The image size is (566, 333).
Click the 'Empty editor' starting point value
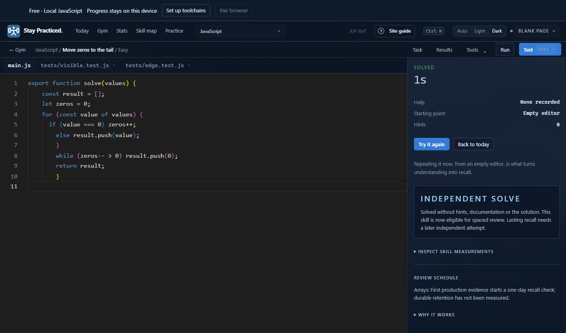click(x=541, y=113)
